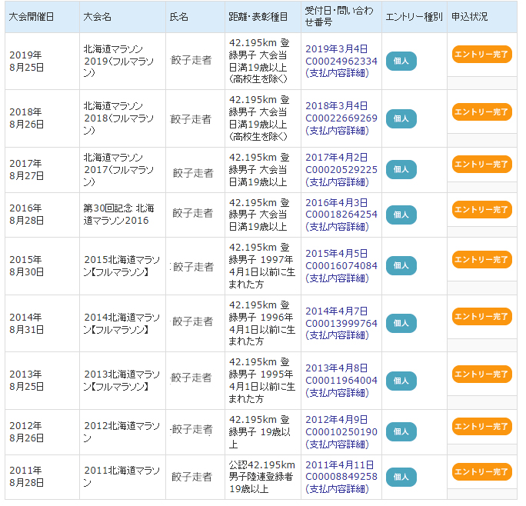The width and height of the screenshot is (526, 506).
Task: Click 個人 badge in the 2014 row
Action: [401, 324]
